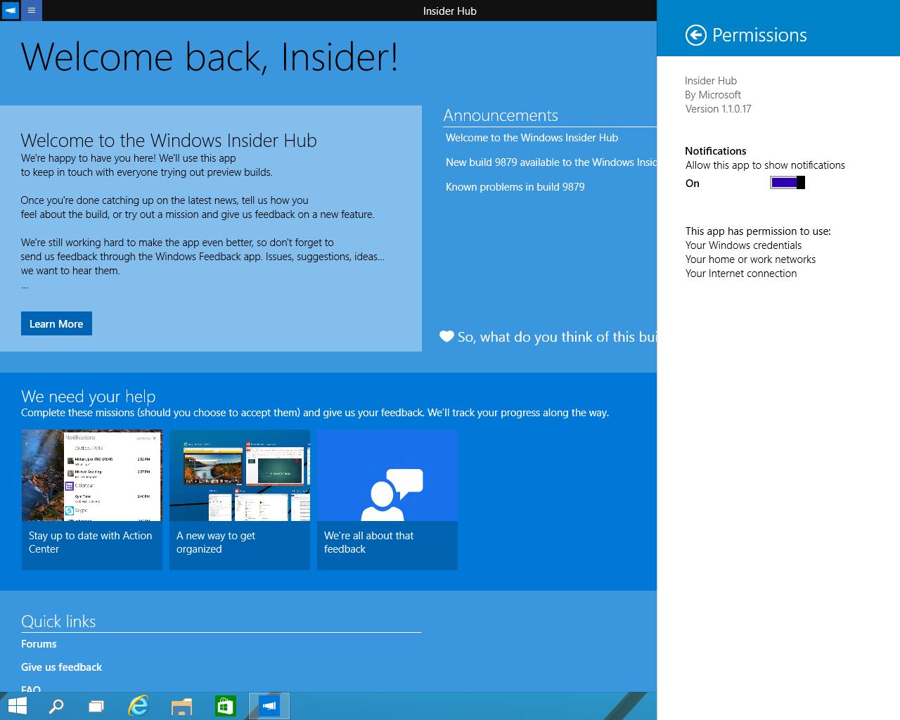Click the 'Announcements' section heading
Screen dimensions: 900x720
501,115
